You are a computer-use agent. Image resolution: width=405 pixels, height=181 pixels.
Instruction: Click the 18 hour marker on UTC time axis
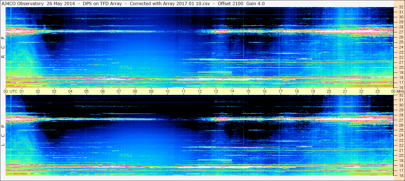click(297, 91)
